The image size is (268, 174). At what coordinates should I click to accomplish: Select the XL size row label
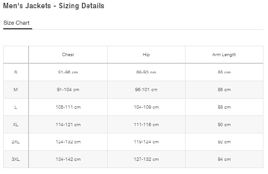[16, 125]
